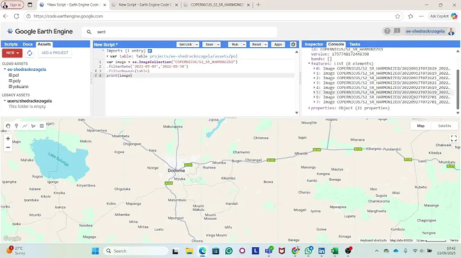Open the browser tab actions icon
Screen dimensions: 461x258
(30, 4)
